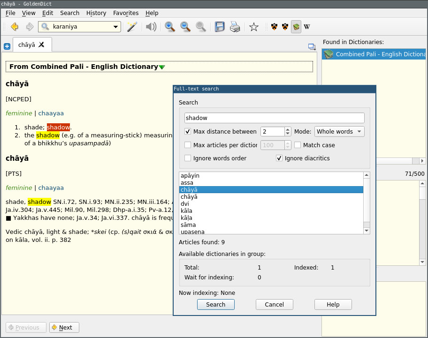Click the second shield dictionary icon
The width and height of the screenshot is (428, 338).
click(285, 27)
